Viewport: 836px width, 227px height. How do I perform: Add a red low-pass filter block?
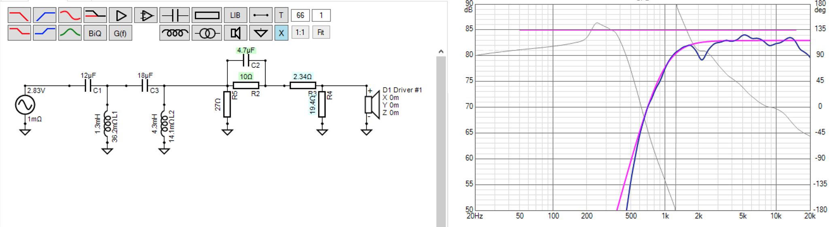click(19, 15)
